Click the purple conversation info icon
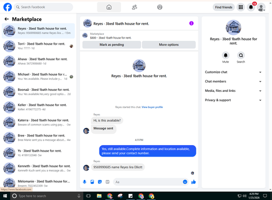Viewport: 272px width, 200px height. 191,23
